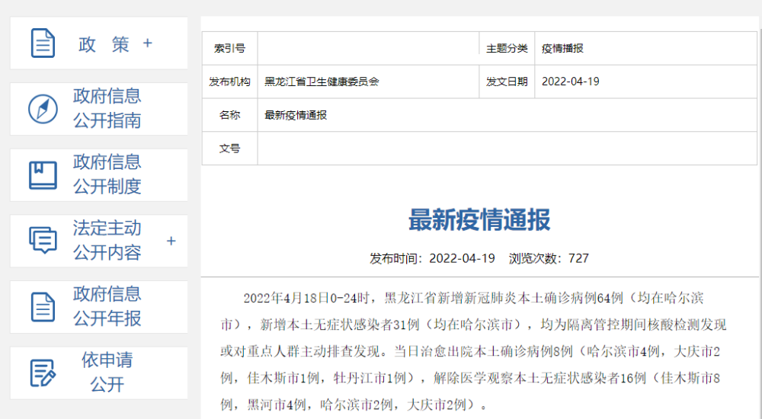This screenshot has width=762, height=419.
Task: Open the 政策 menu item
Action: click(x=104, y=44)
